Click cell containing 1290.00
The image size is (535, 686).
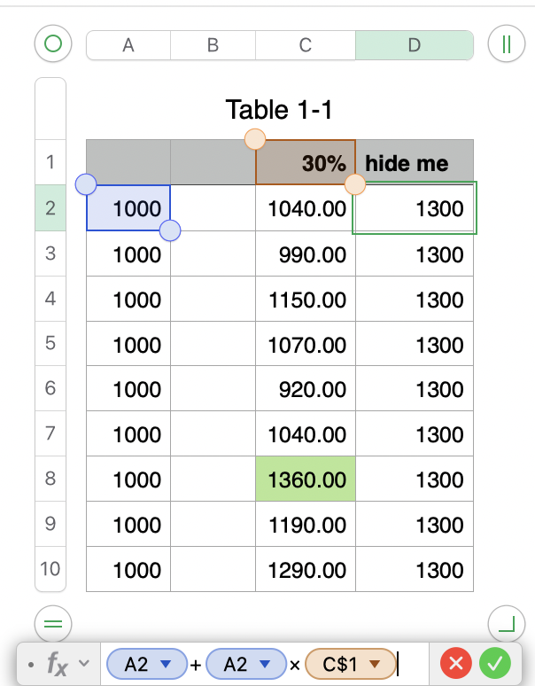(x=306, y=569)
